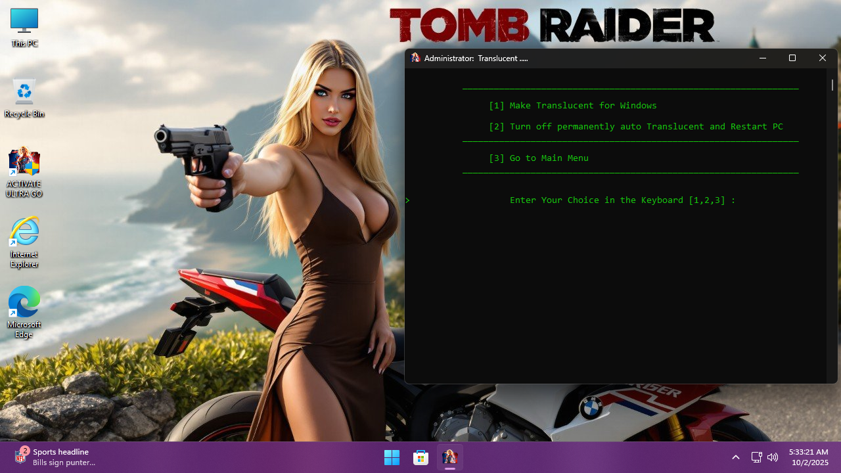841x473 pixels.
Task: Click the console vertical scrollbar thumb
Action: [x=832, y=85]
